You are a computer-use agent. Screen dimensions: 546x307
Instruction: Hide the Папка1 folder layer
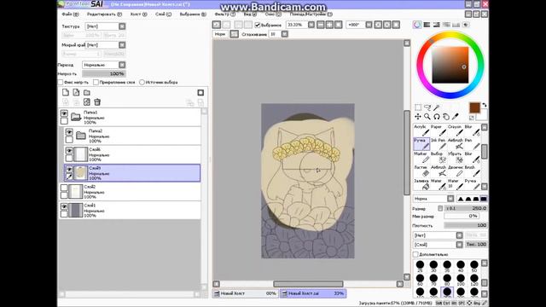(64, 113)
